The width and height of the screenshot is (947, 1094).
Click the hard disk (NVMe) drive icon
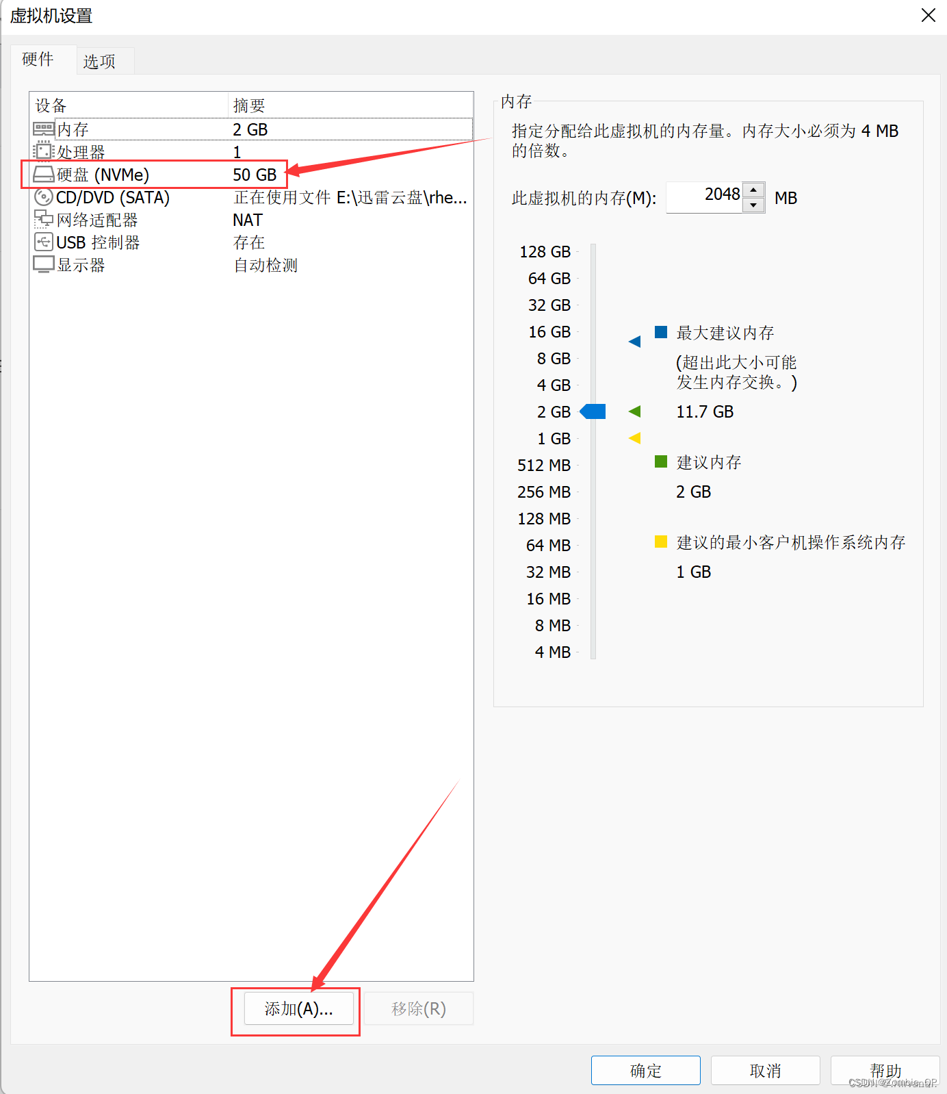[x=44, y=175]
